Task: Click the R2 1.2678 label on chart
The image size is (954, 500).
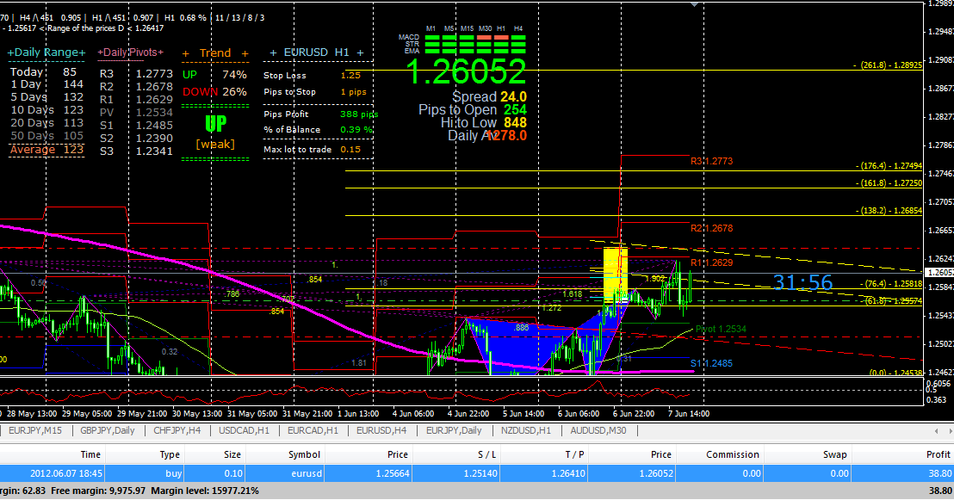Action: [x=711, y=229]
